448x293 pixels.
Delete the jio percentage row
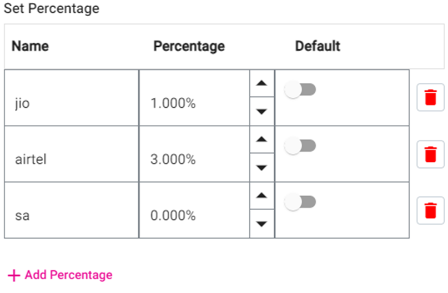click(430, 98)
